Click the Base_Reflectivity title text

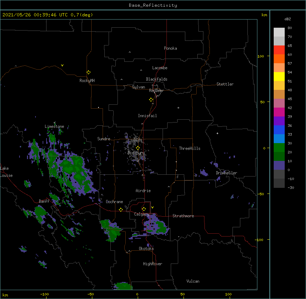tap(153, 5)
